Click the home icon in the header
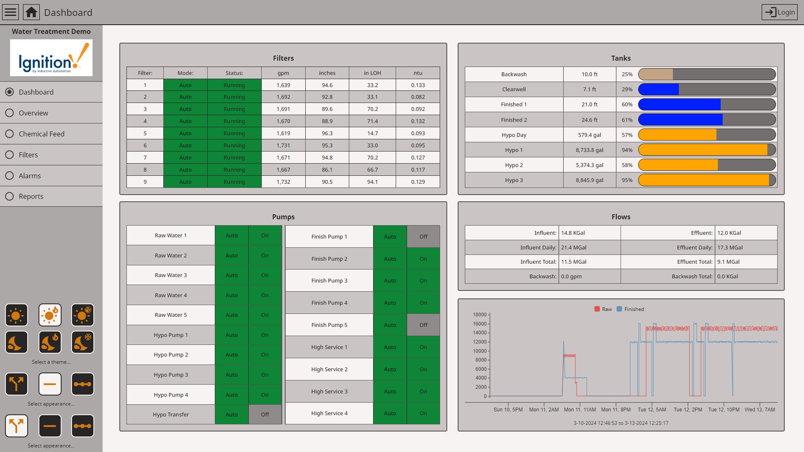This screenshot has height=452, width=804. [x=31, y=12]
